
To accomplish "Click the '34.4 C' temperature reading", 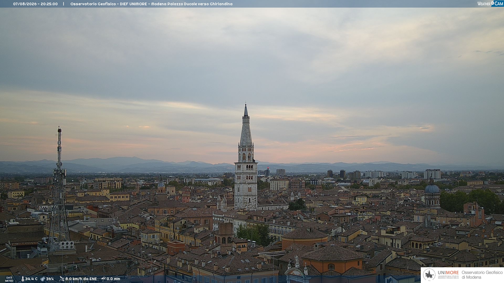I will (x=31, y=279).
